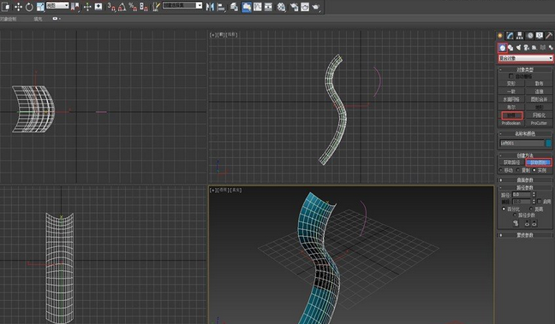Open the Curve Editor icon
This screenshot has height=324, width=555.
point(257,6)
